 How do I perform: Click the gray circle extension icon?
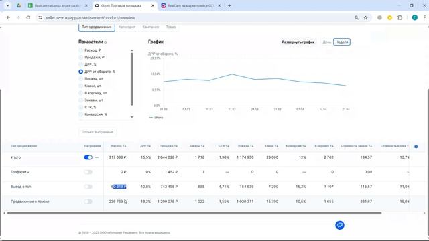(x=379, y=18)
